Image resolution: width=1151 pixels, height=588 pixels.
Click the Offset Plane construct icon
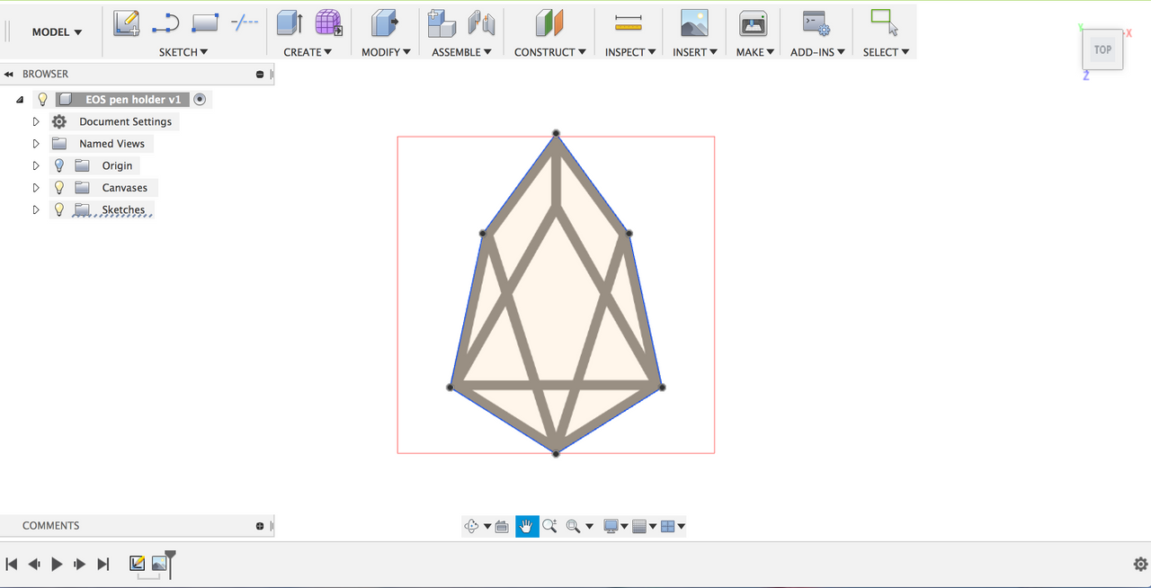[x=549, y=23]
